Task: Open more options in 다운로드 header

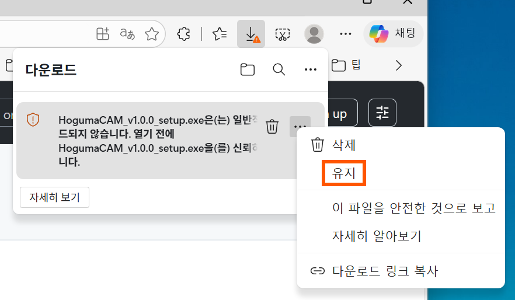Action: pyautogui.click(x=311, y=69)
